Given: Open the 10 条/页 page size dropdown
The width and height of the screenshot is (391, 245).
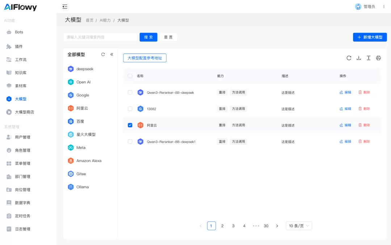Looking at the screenshot, I should click(299, 226).
